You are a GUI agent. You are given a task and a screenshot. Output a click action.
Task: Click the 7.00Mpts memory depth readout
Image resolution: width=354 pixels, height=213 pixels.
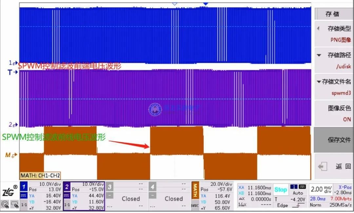[341, 199]
